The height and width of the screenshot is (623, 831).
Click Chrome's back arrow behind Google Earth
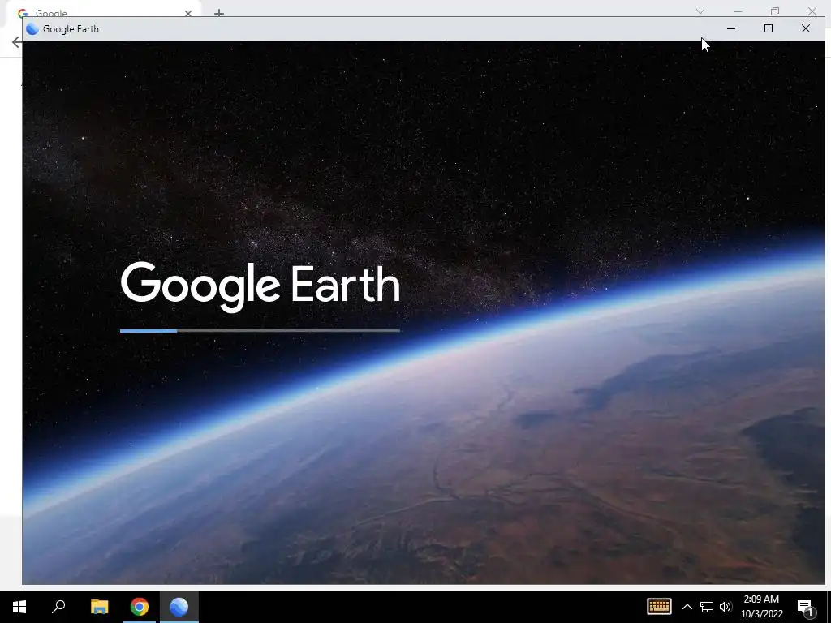[16, 42]
